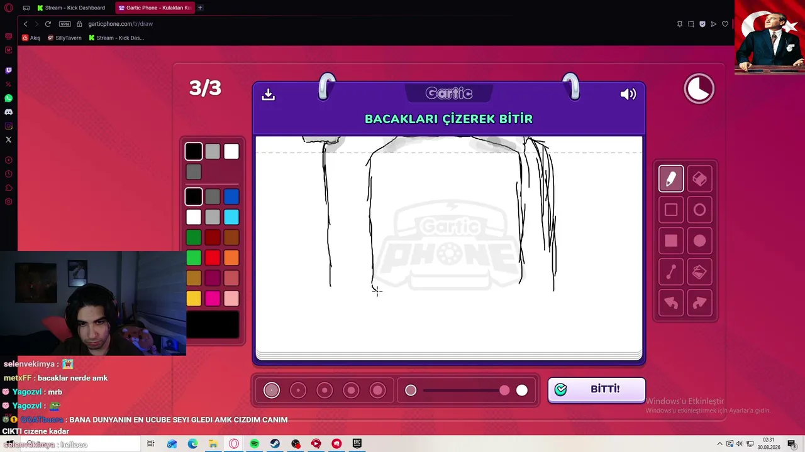Open File Explorer from the taskbar

tap(213, 444)
